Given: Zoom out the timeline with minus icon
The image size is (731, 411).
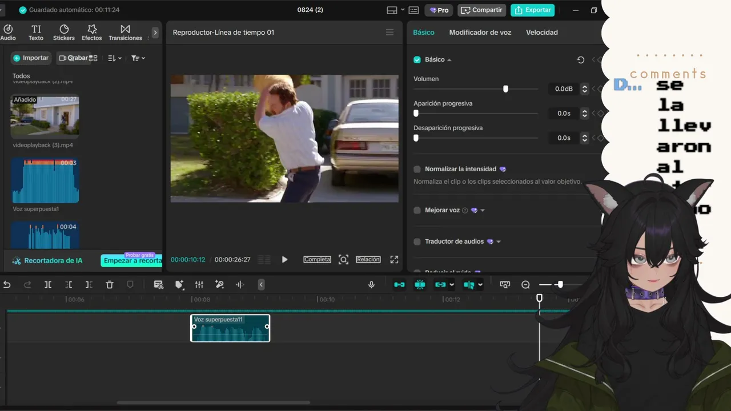Looking at the screenshot, I should click(525, 284).
